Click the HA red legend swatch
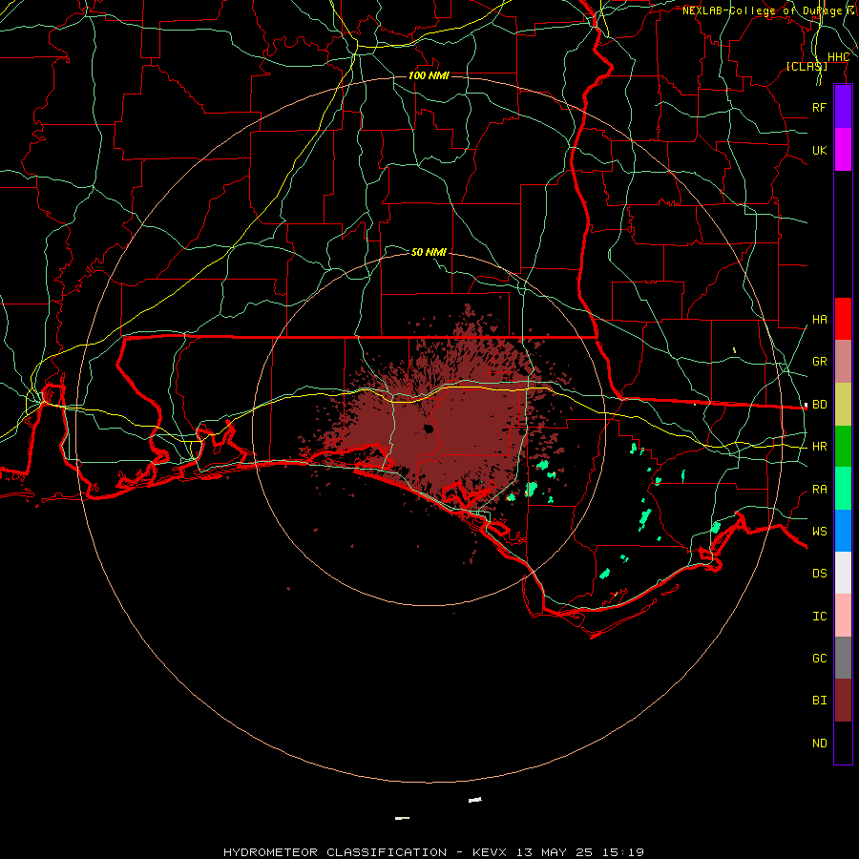Screen dimensions: 859x859 point(843,319)
